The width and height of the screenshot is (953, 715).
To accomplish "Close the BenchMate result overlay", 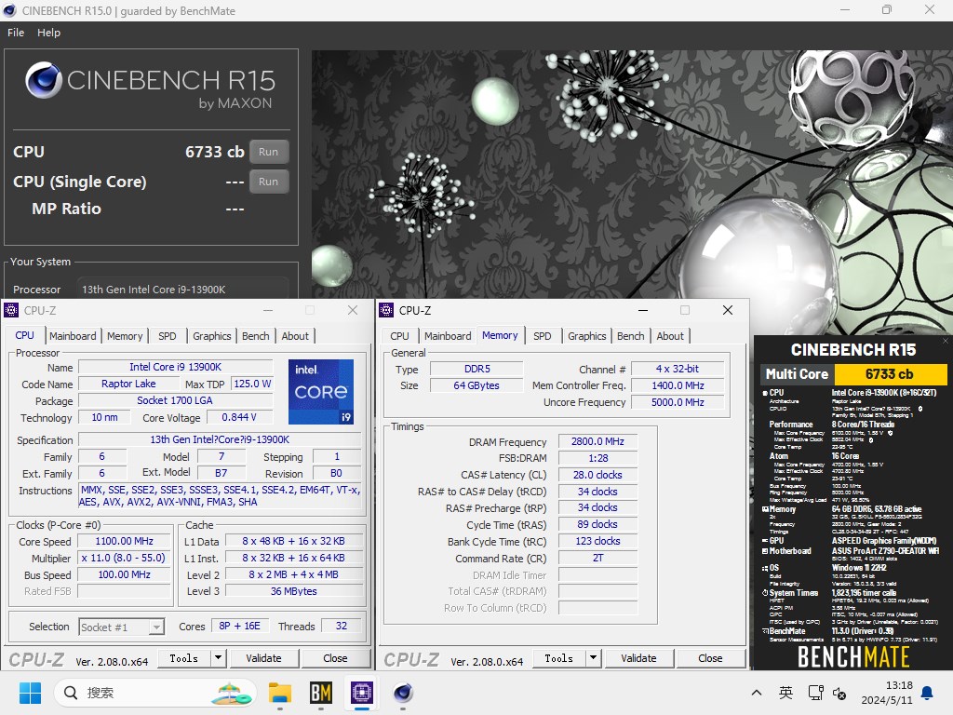I will [946, 341].
